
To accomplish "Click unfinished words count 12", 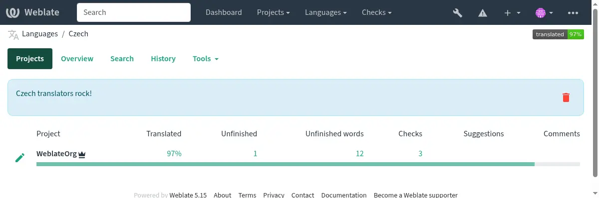I will click(359, 154).
